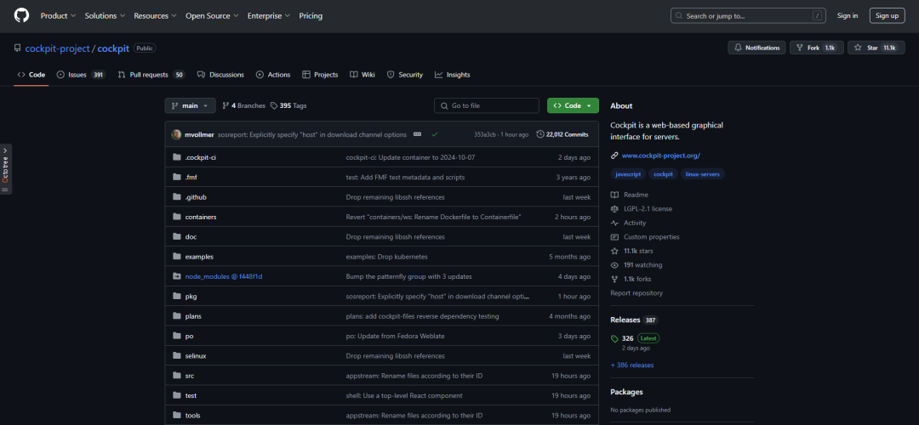Open the 191 watching link
This screenshot has width=919, height=425.
click(x=636, y=264)
